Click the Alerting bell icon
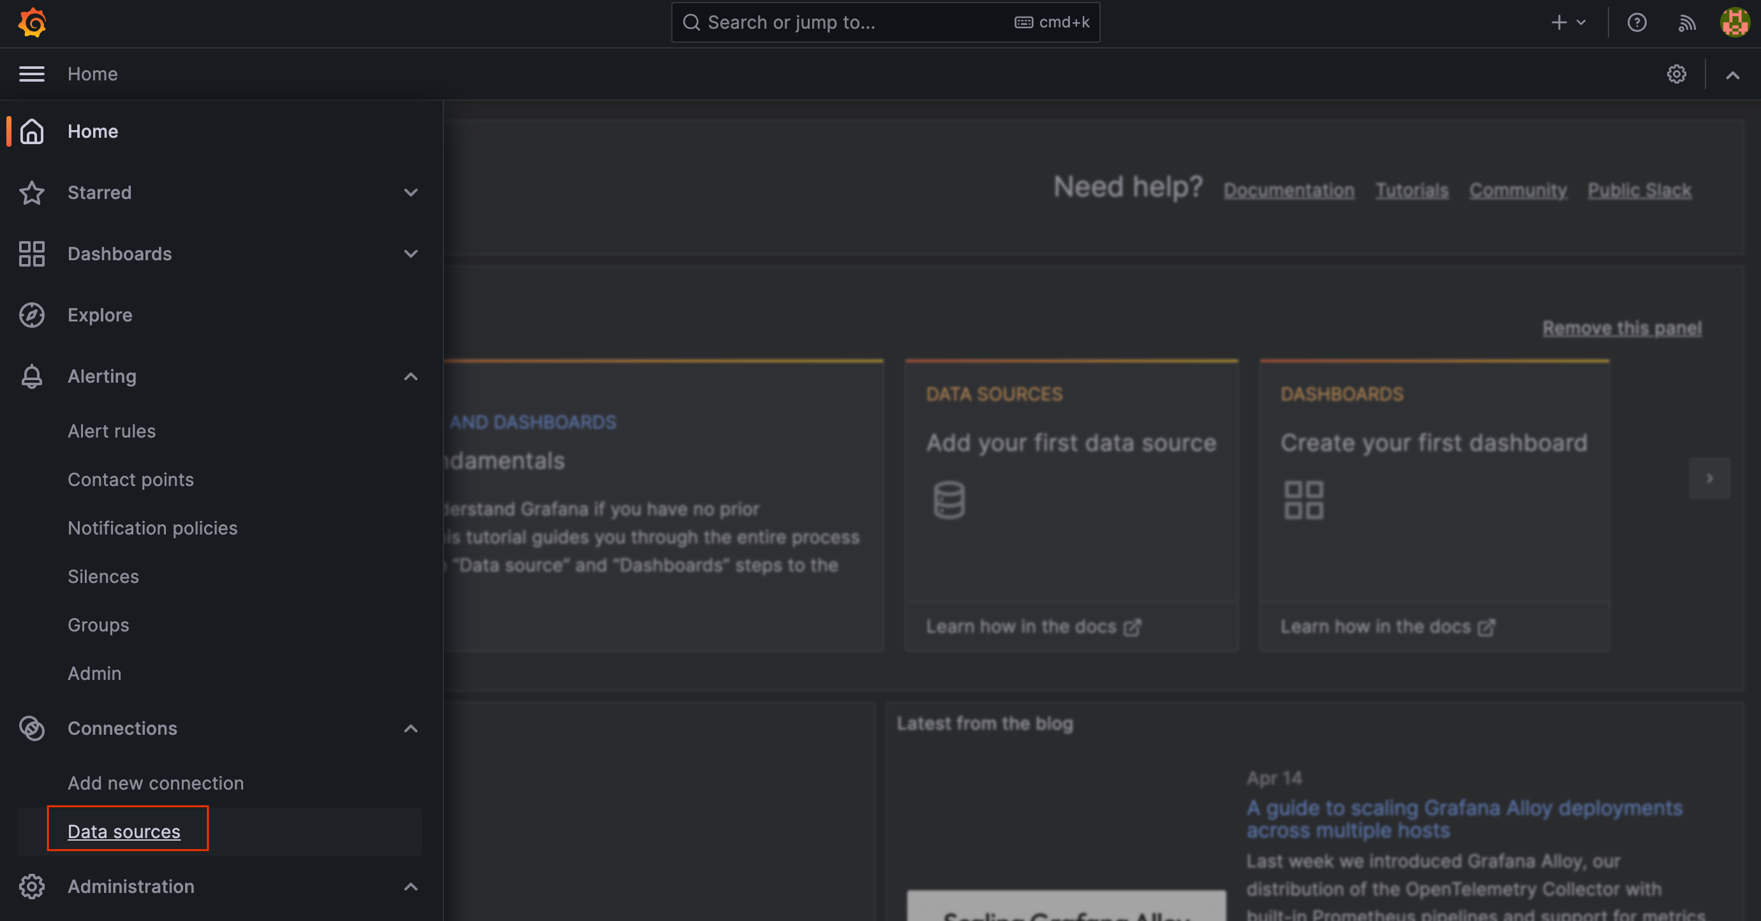1761x921 pixels. tap(31, 376)
